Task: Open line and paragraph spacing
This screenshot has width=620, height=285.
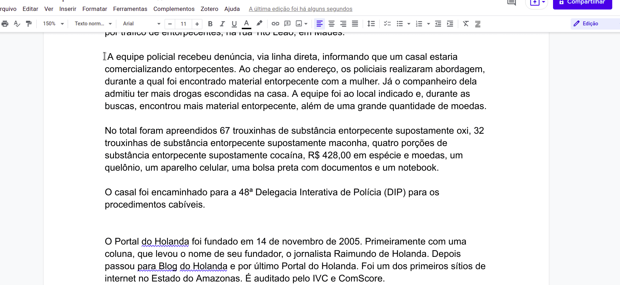Action: pyautogui.click(x=371, y=24)
